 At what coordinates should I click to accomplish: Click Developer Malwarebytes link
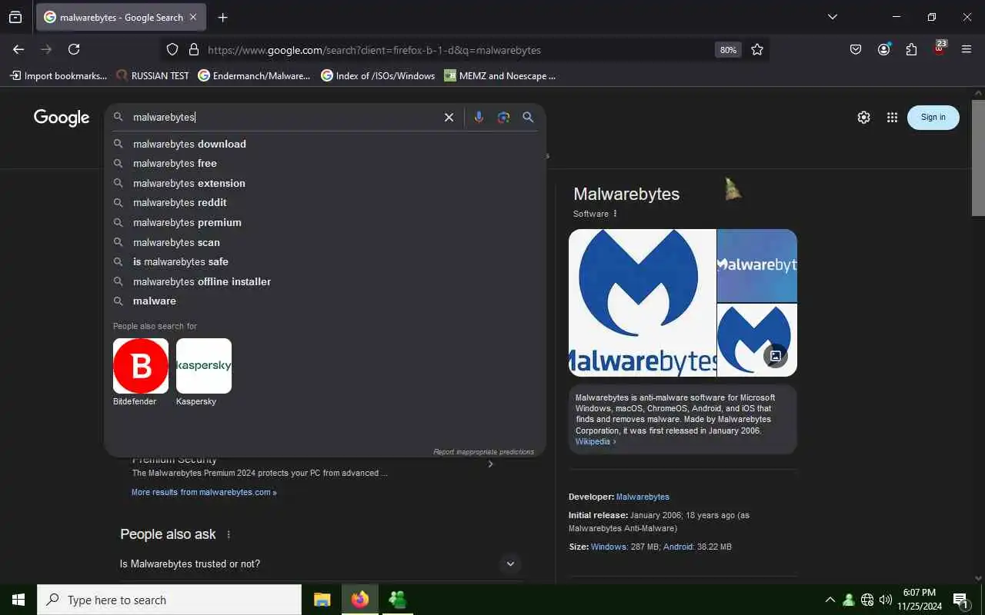pos(643,497)
